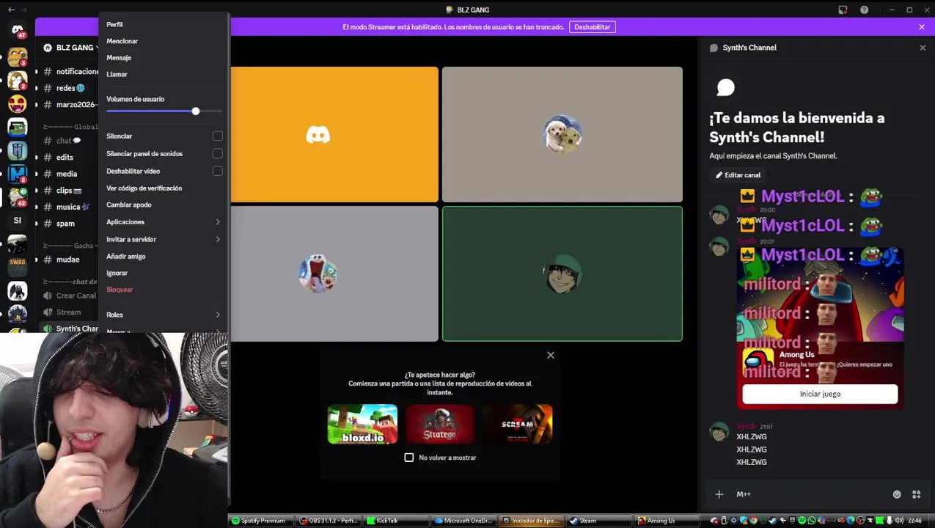
Task: Launch the Scream activity card
Action: 518,424
